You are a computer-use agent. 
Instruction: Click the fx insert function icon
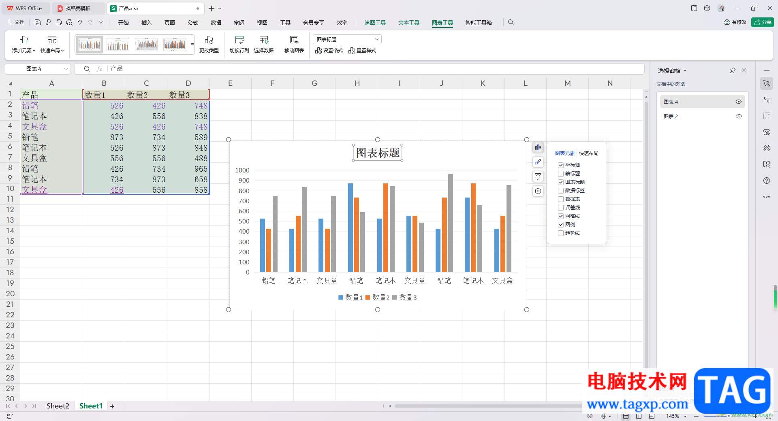99,69
